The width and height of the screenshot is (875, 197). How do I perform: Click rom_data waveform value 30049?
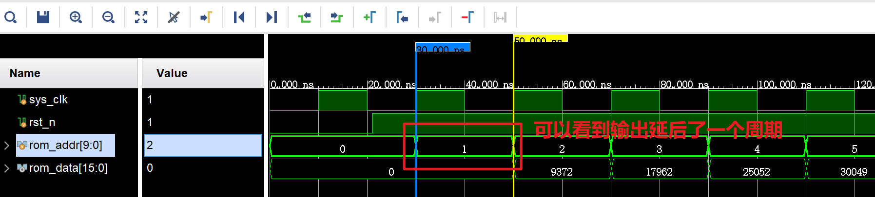pos(854,172)
